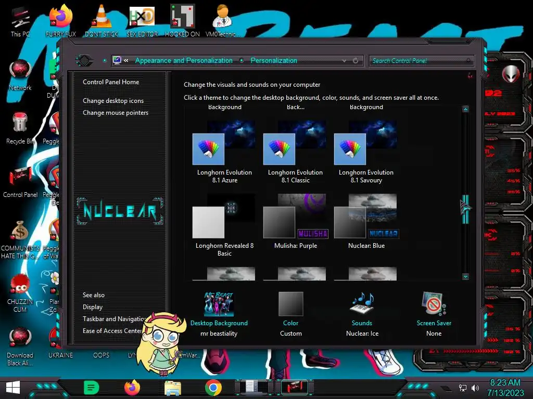Open volume control in system tray
The image size is (533, 399).
tap(475, 388)
